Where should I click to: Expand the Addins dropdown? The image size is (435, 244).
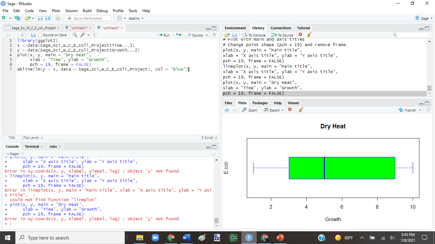[x=136, y=18]
